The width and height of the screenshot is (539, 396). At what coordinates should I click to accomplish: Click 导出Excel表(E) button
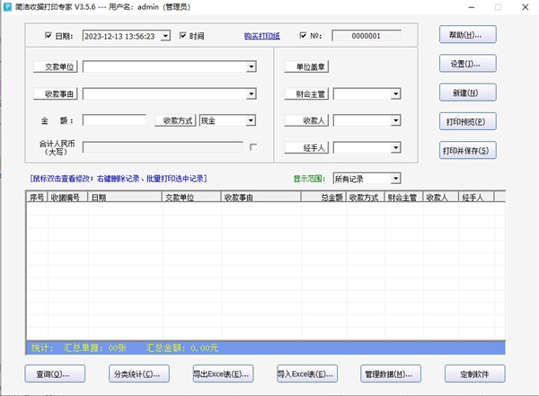pos(223,373)
